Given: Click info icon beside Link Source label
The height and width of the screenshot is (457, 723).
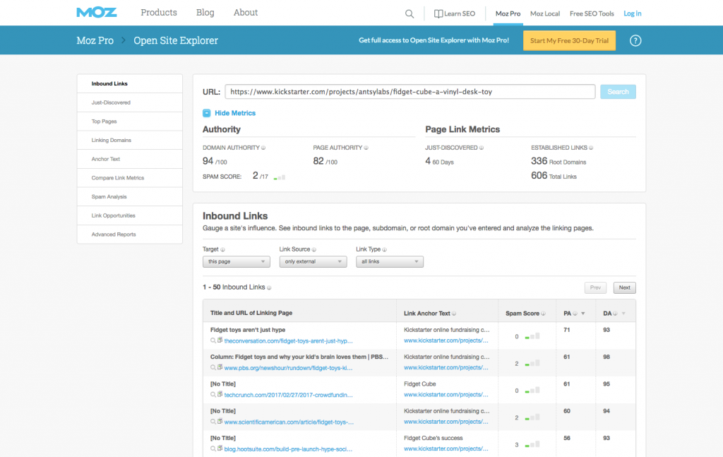Looking at the screenshot, I should tap(314, 249).
